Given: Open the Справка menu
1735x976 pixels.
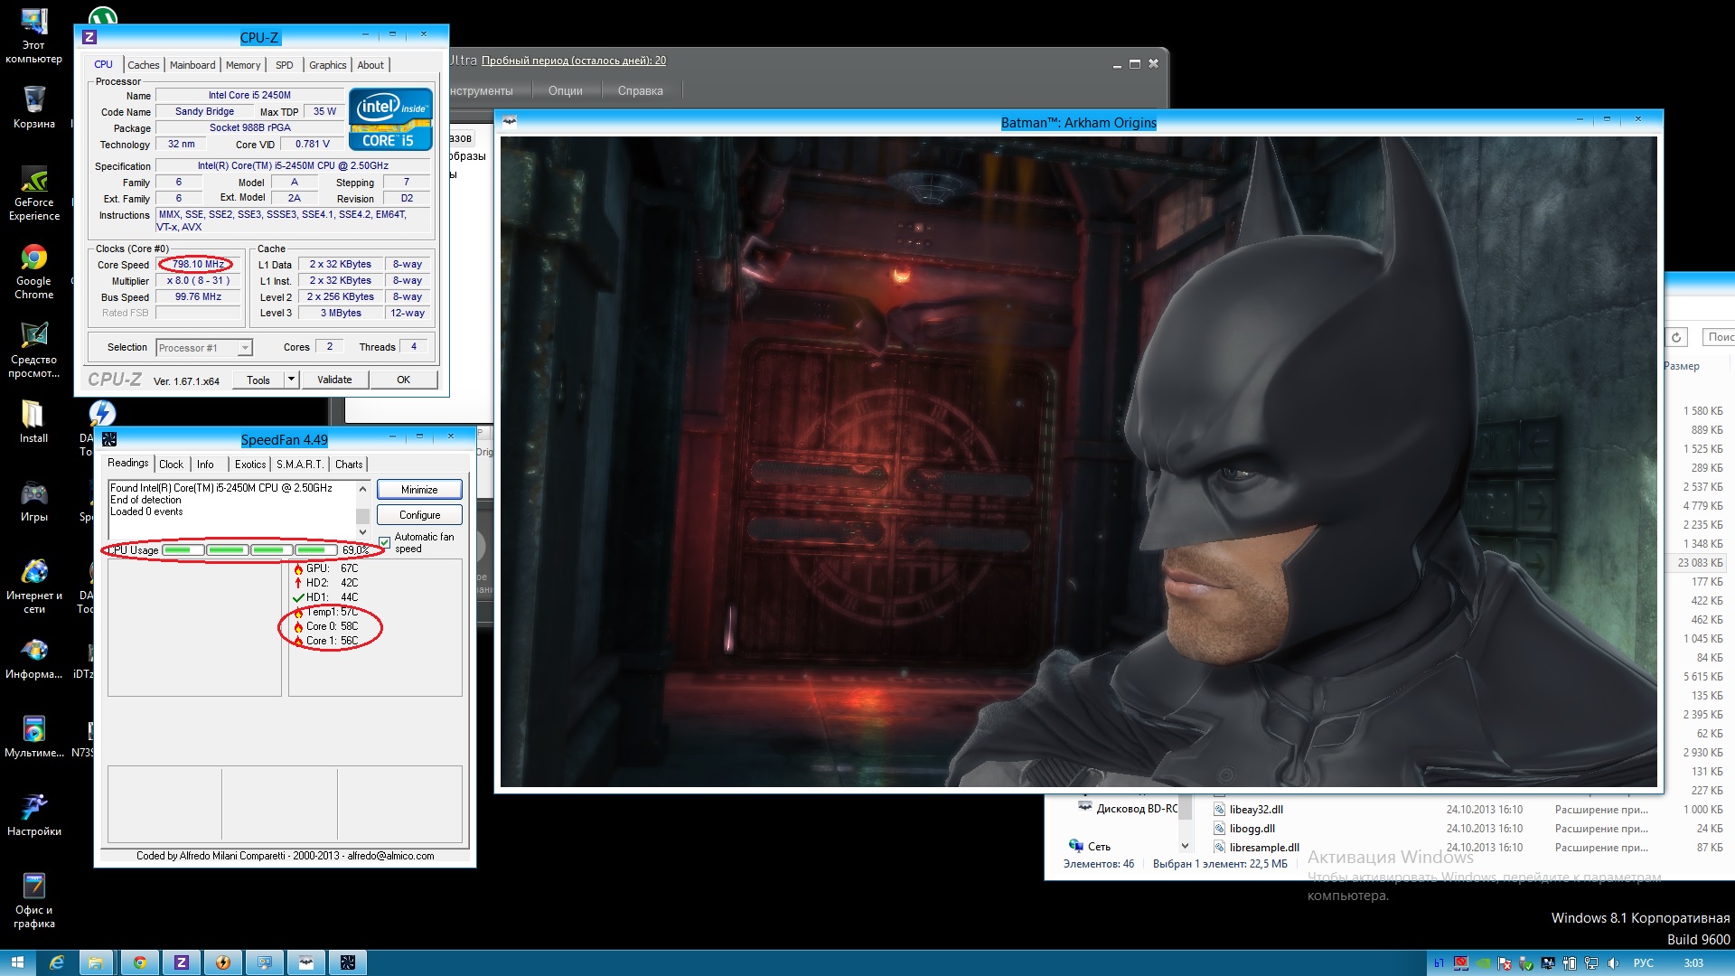Looking at the screenshot, I should [640, 90].
